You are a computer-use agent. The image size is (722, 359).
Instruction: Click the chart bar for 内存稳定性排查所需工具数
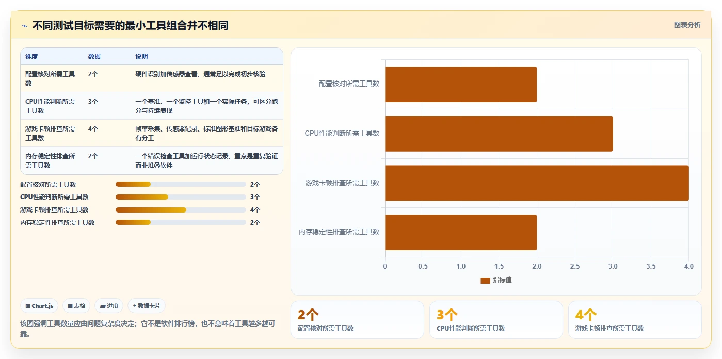(x=461, y=233)
